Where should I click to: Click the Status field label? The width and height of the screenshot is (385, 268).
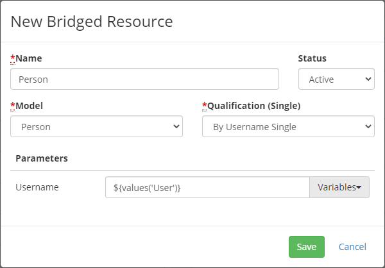coord(312,58)
